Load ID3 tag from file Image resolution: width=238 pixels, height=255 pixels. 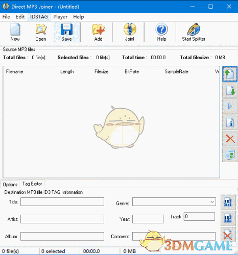[x=228, y=218]
